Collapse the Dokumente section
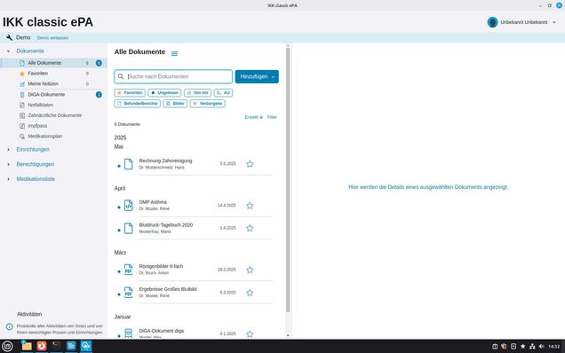The width and height of the screenshot is (565, 353). click(8, 51)
